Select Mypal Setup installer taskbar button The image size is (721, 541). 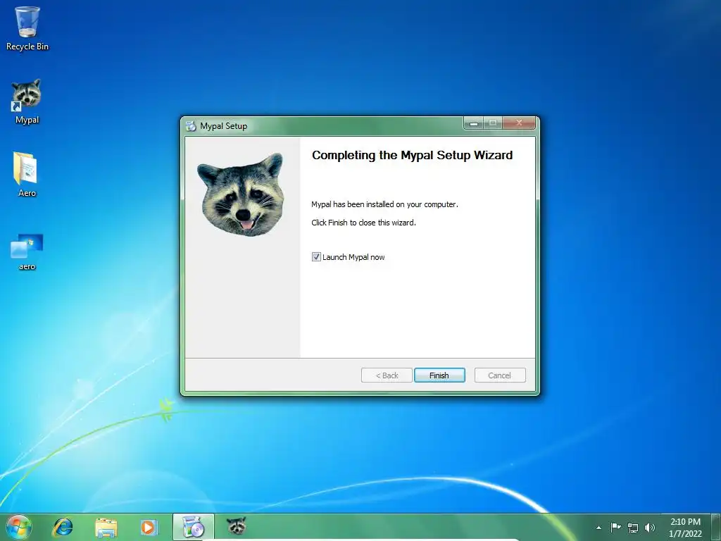(x=193, y=527)
